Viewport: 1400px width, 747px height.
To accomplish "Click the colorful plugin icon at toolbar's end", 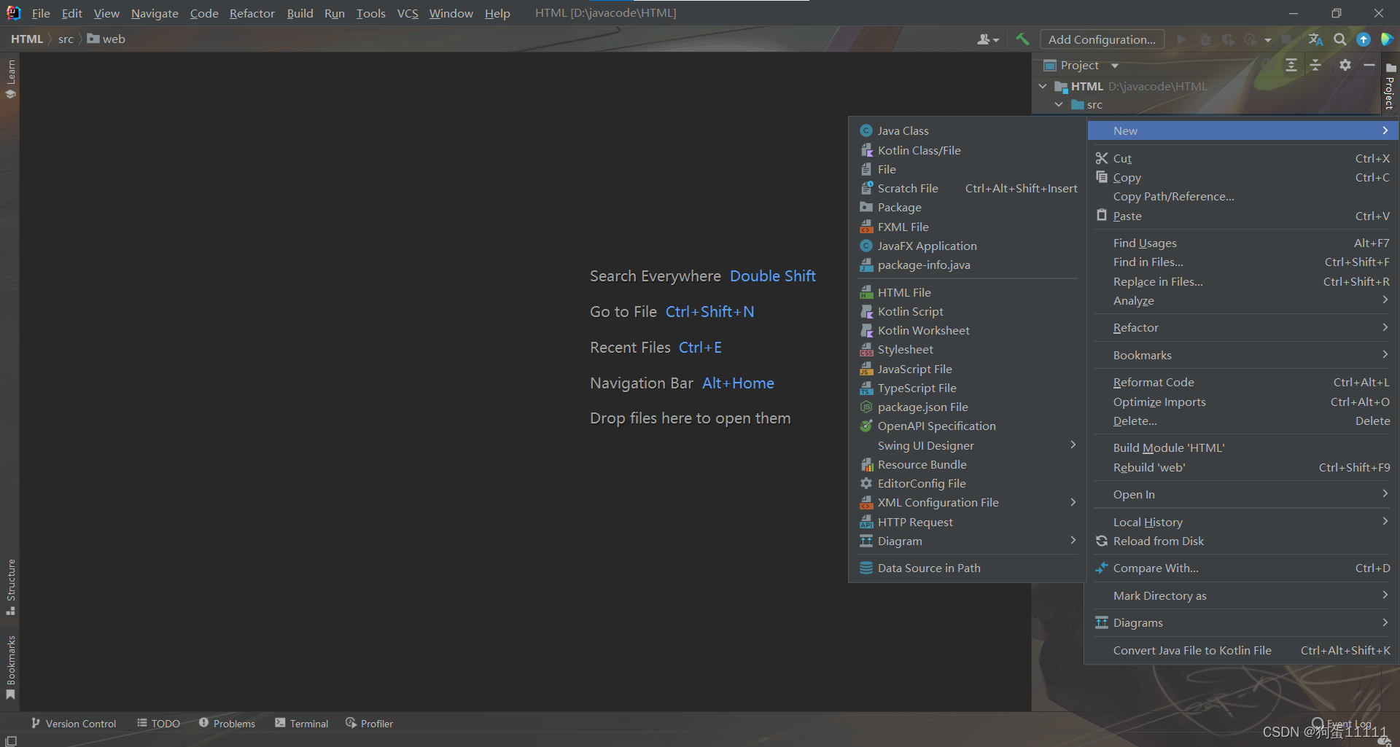I will [1387, 39].
